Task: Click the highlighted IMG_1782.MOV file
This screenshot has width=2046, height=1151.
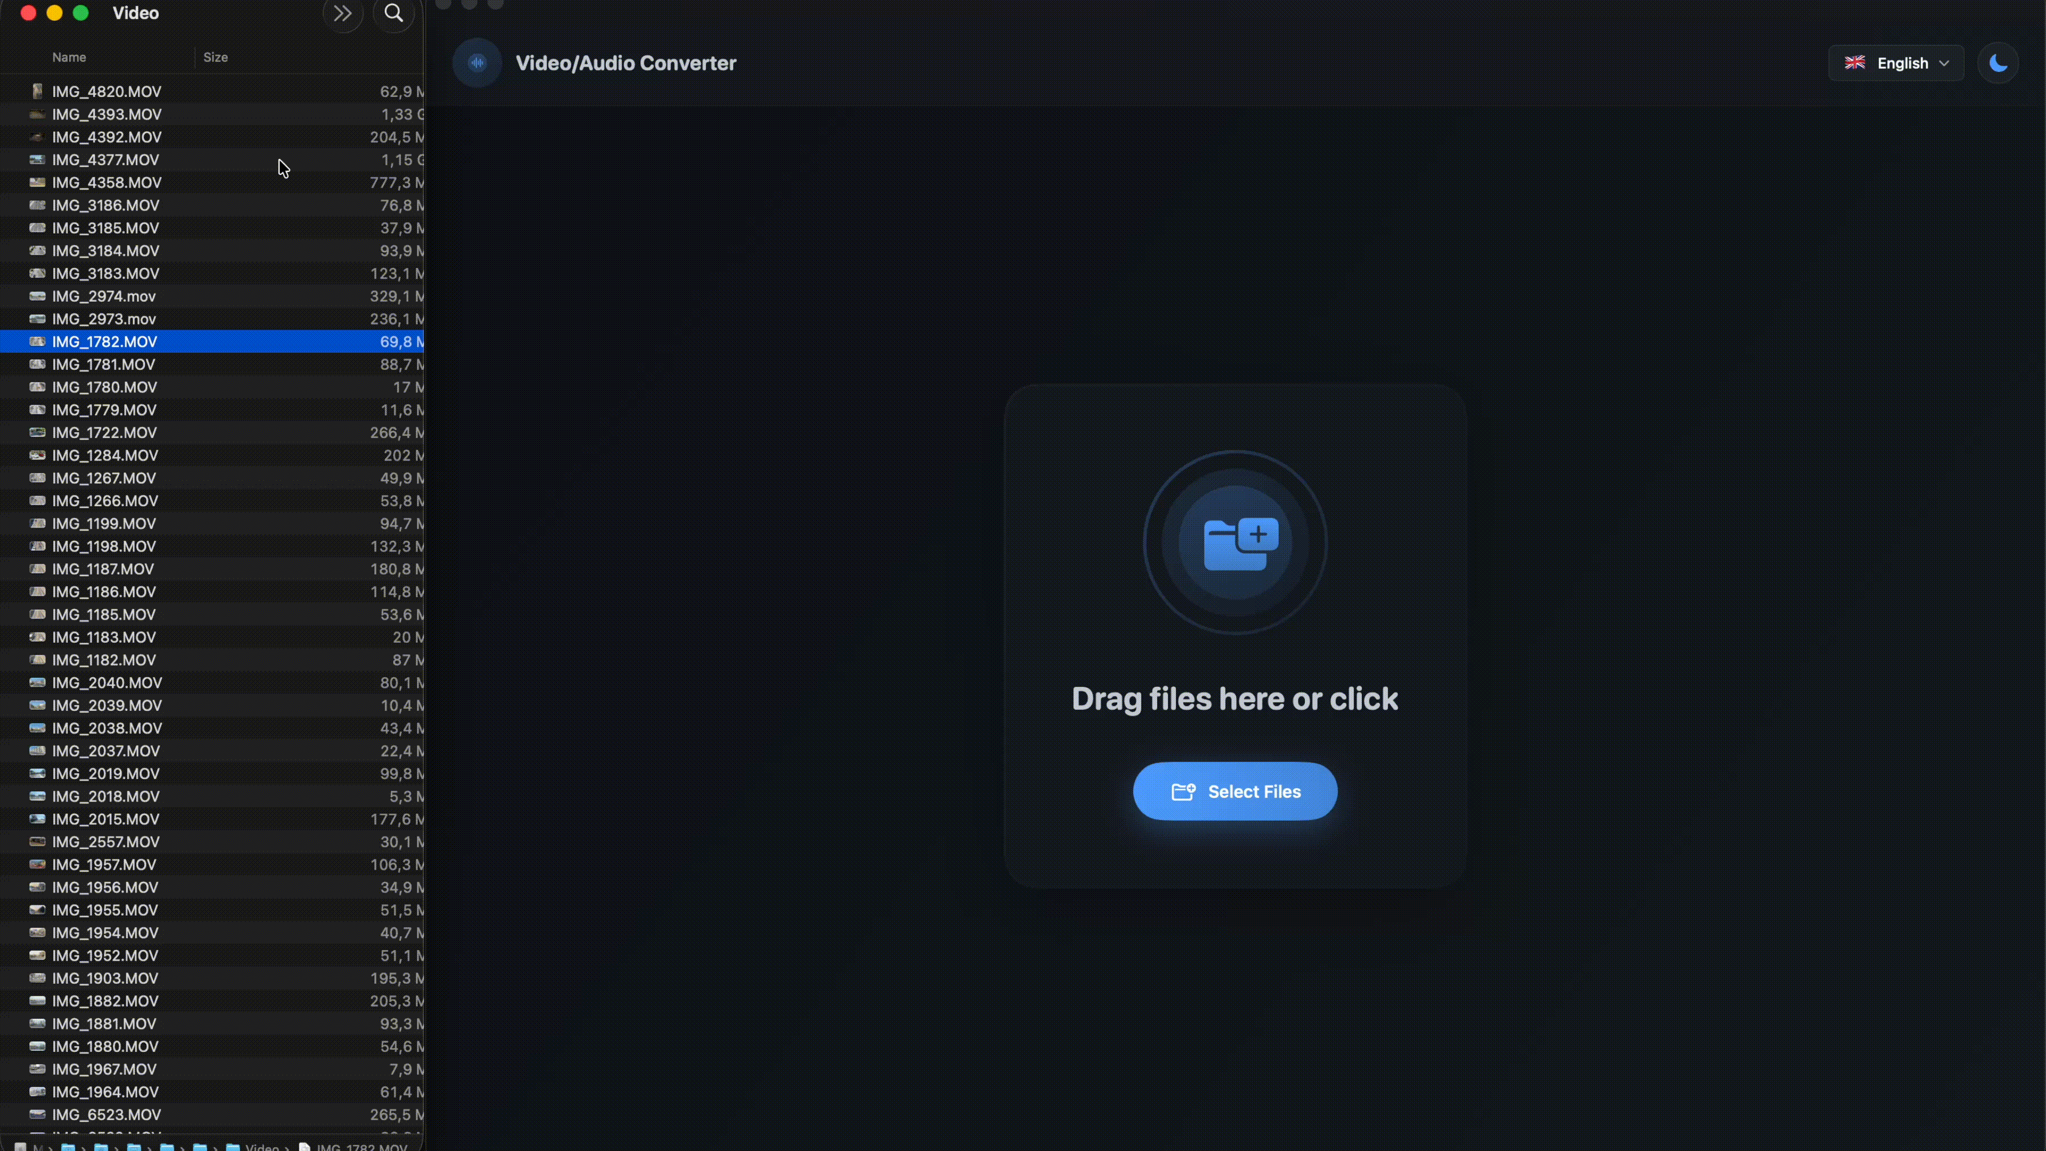Action: 105,342
